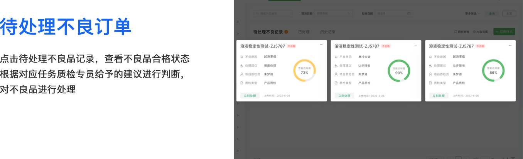Click the refresh table icon
The height and width of the screenshot is (159, 523).
[456, 32]
